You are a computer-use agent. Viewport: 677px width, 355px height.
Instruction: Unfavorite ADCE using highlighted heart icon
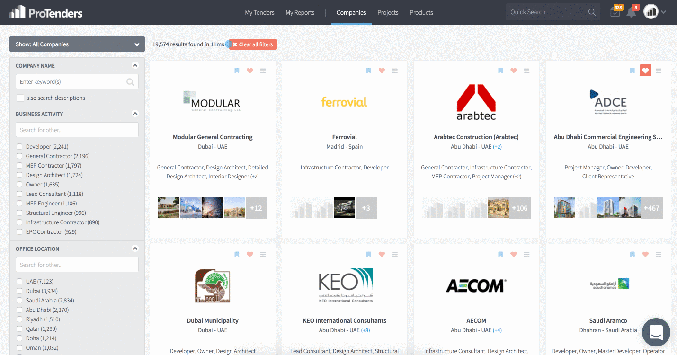pyautogui.click(x=645, y=71)
